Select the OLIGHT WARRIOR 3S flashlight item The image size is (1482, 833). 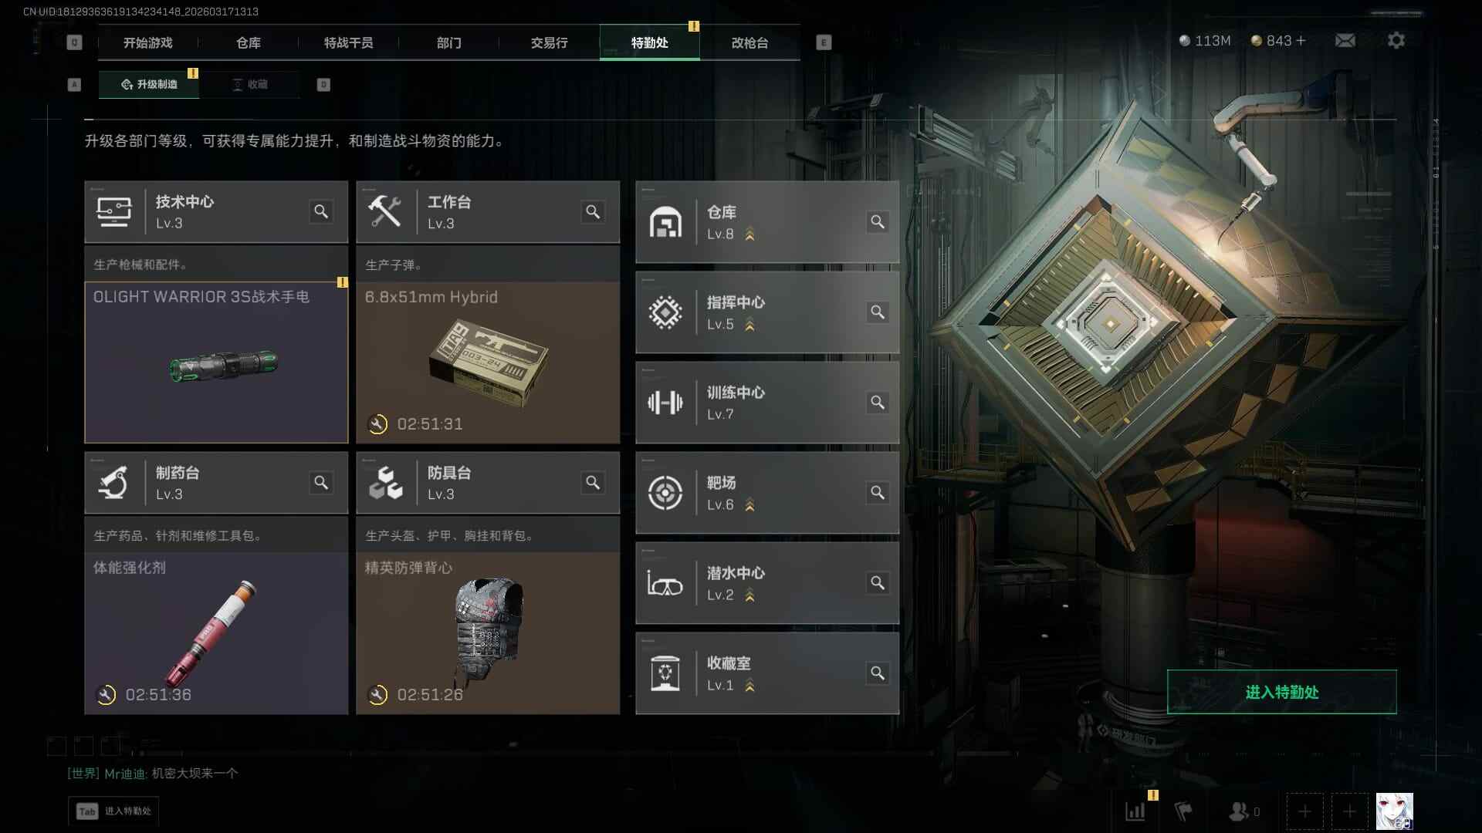[x=216, y=363]
